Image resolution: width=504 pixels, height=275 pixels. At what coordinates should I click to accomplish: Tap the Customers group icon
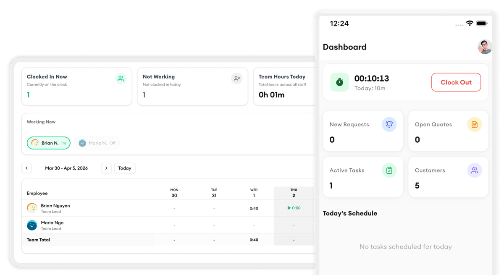(x=475, y=170)
